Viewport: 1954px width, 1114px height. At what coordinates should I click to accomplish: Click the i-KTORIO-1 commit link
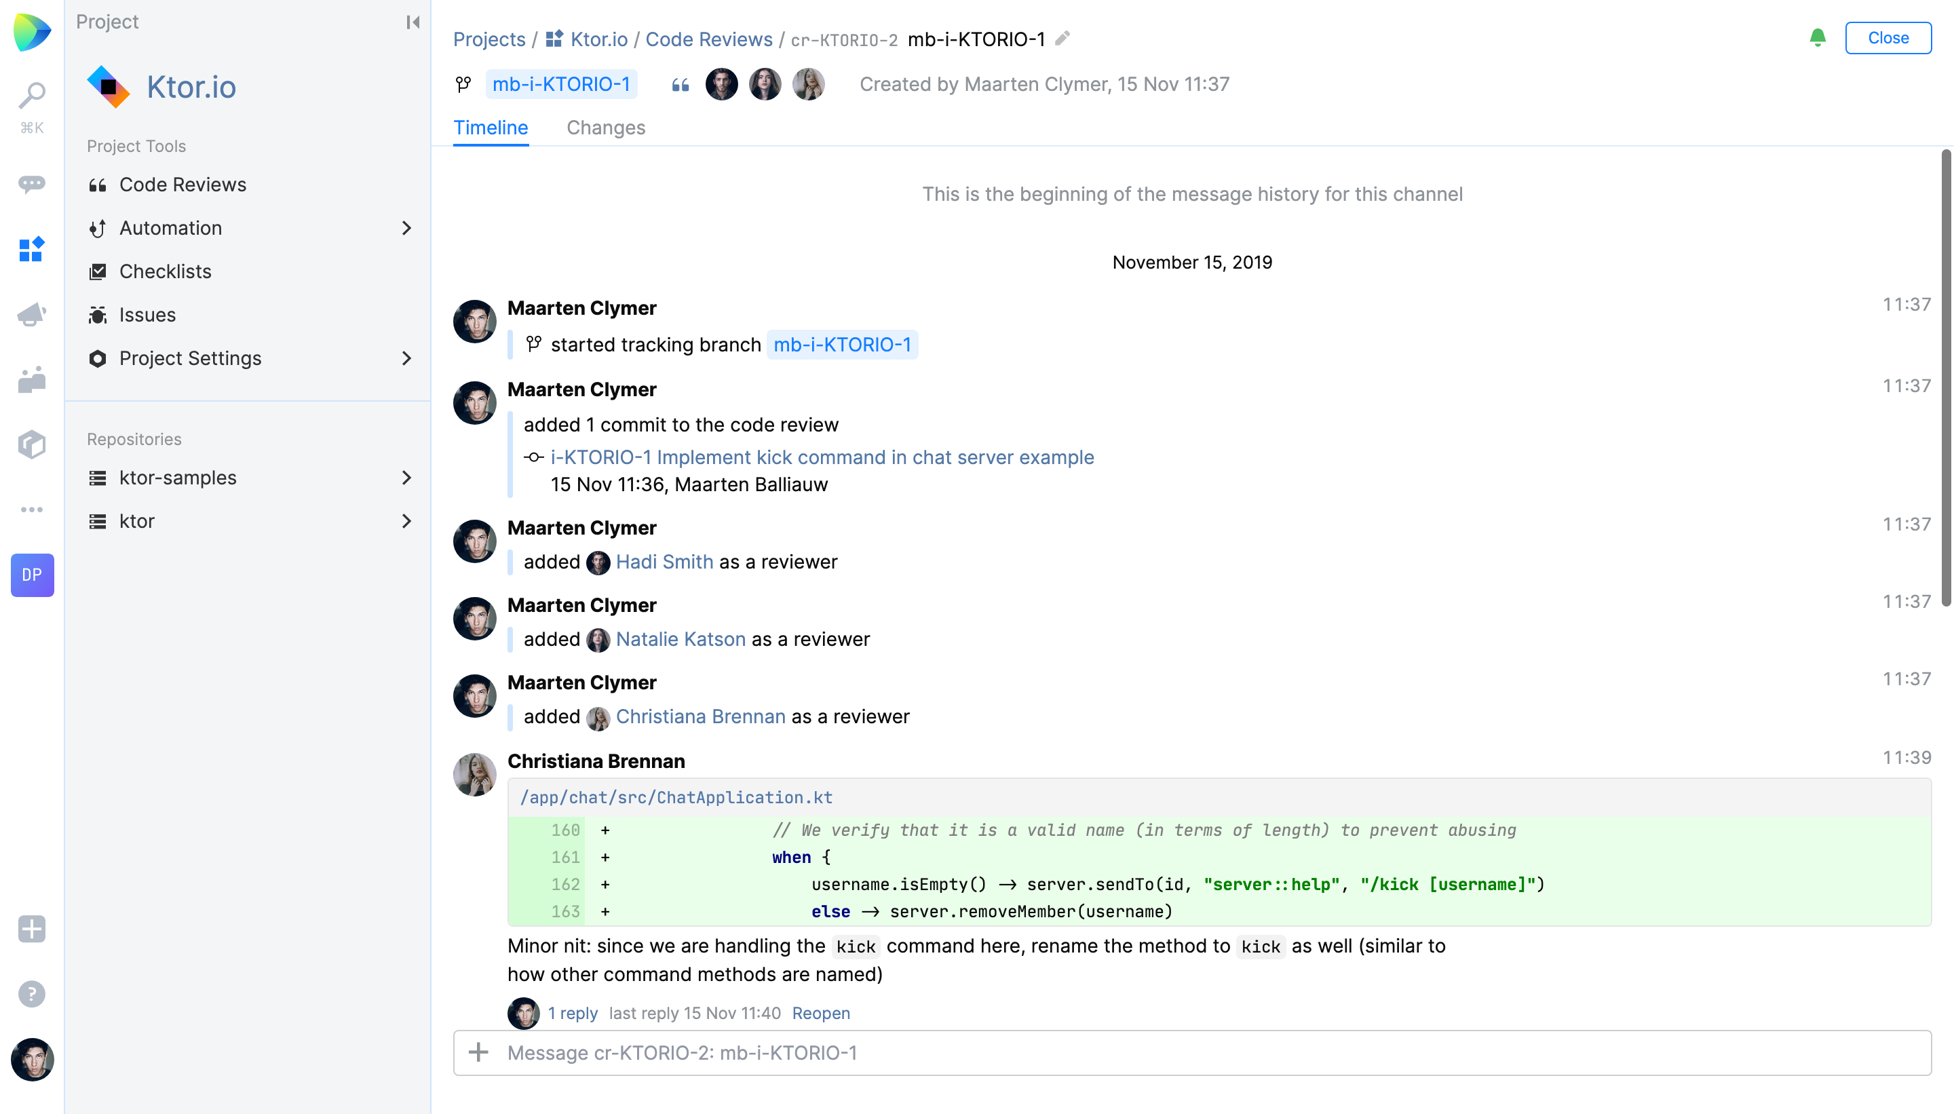click(823, 457)
